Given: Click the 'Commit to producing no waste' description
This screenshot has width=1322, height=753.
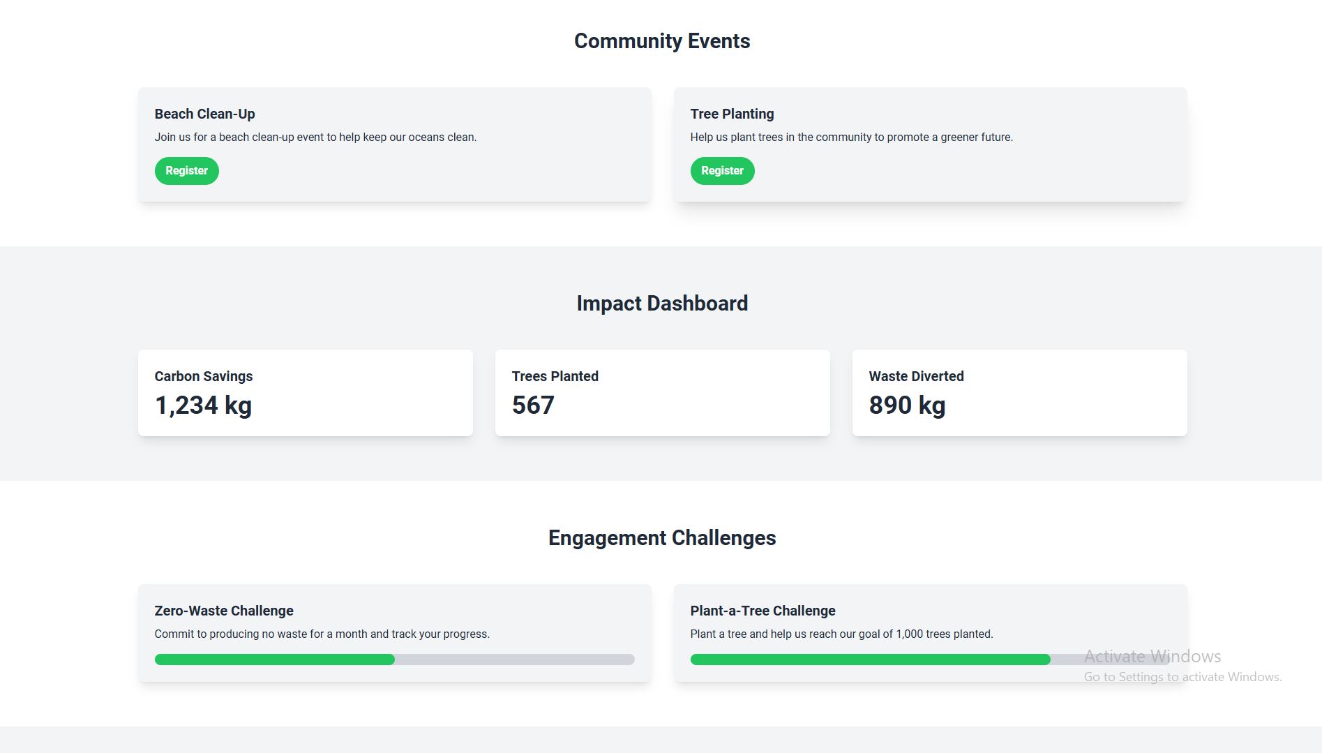Looking at the screenshot, I should point(322,634).
